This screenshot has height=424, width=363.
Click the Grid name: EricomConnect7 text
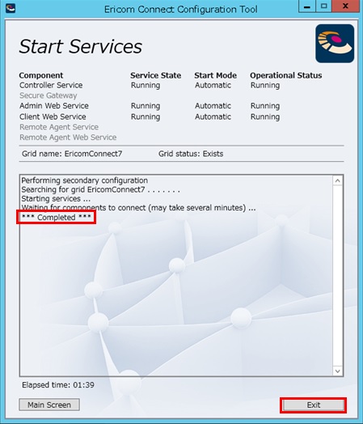72,154
